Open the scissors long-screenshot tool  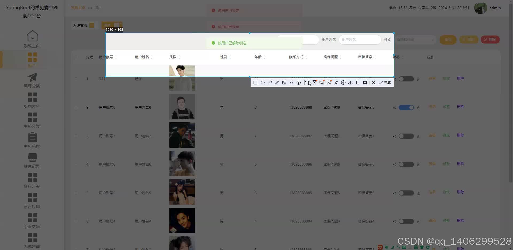click(x=315, y=83)
